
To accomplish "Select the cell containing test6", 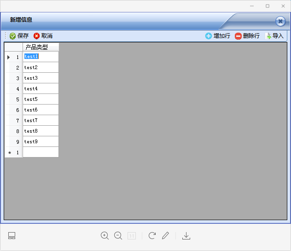I will pyautogui.click(x=41, y=110).
